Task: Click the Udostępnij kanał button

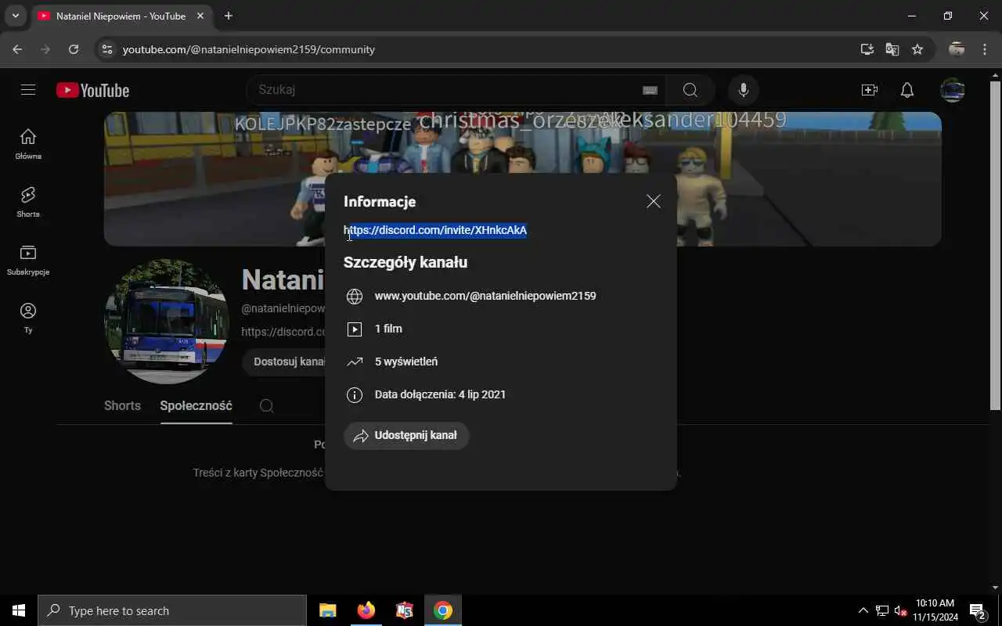Action: click(x=406, y=436)
